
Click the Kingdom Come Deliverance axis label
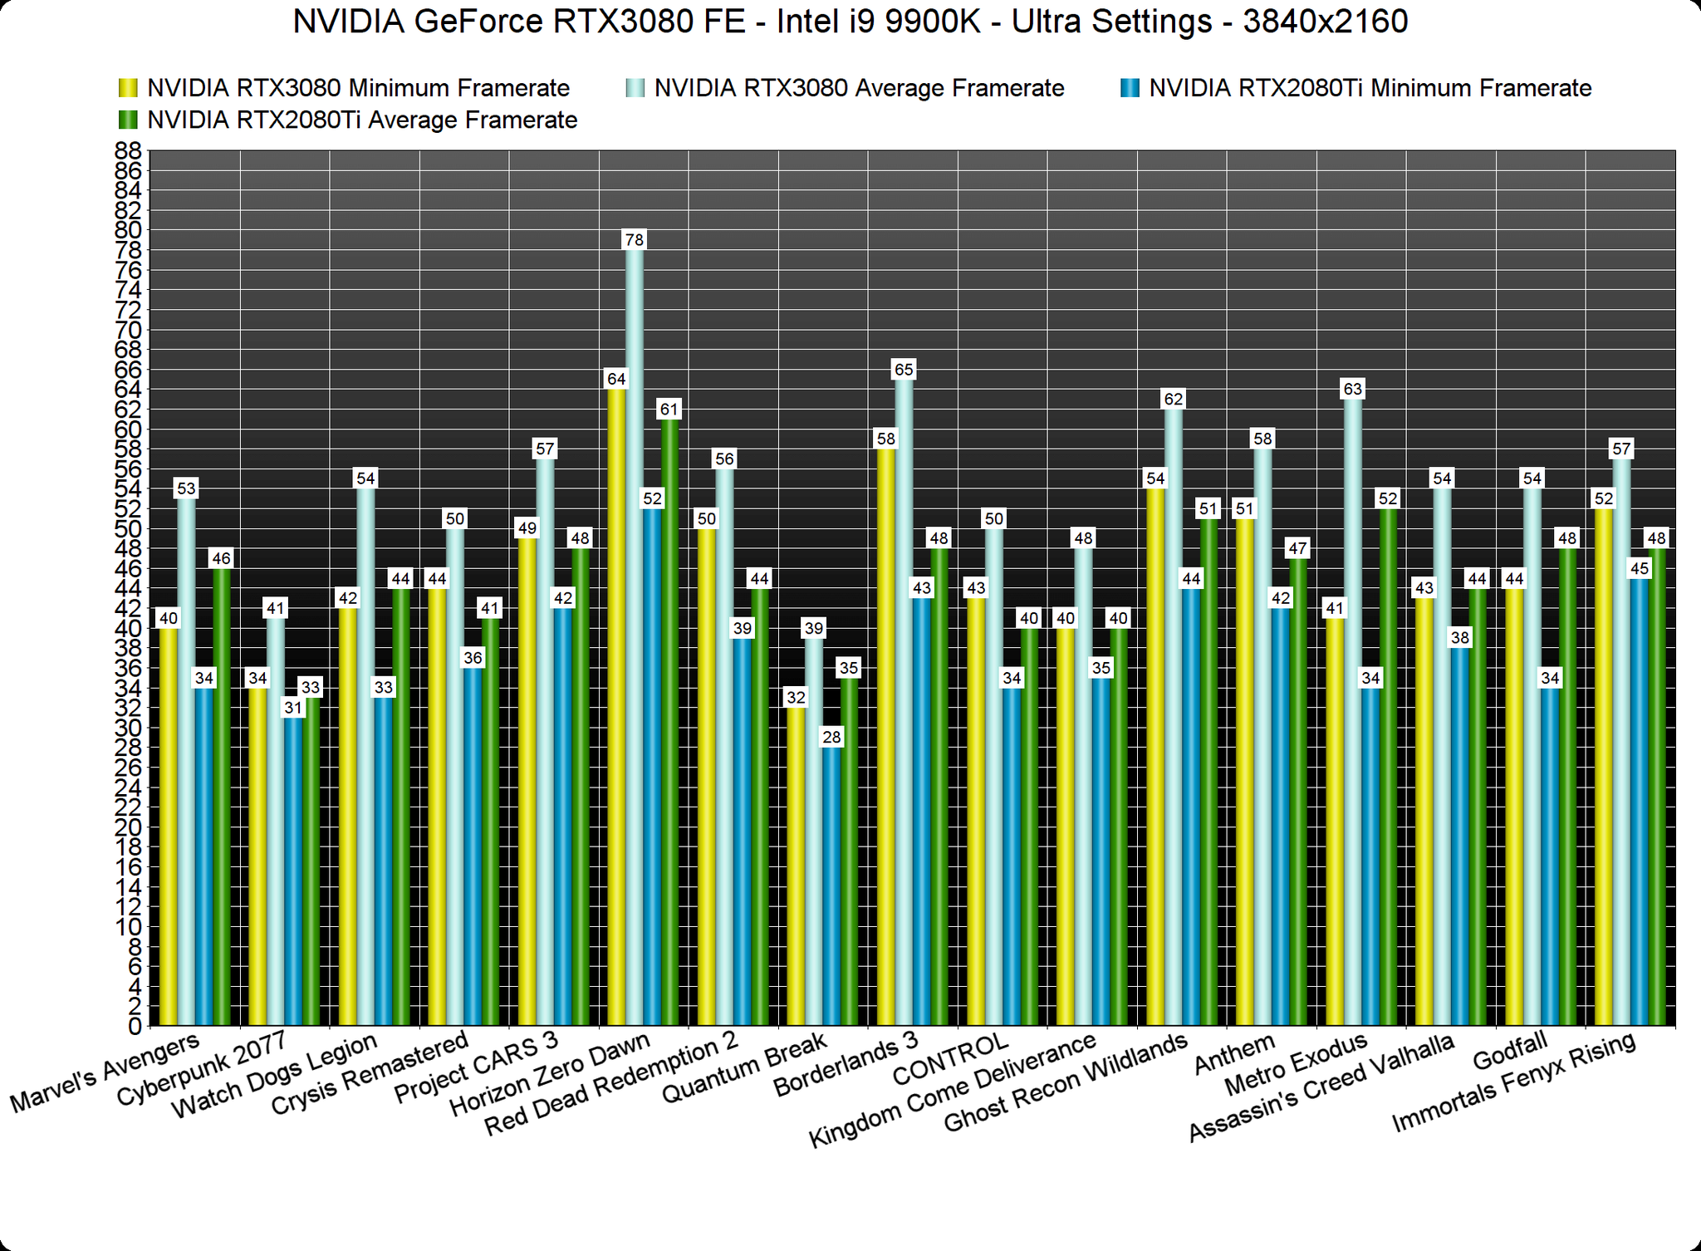pyautogui.click(x=953, y=1090)
